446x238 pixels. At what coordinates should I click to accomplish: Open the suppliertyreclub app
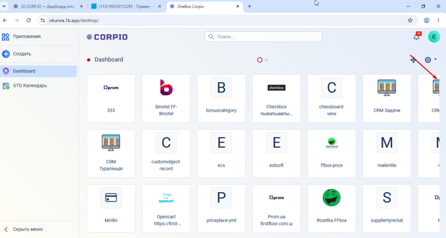point(387,208)
